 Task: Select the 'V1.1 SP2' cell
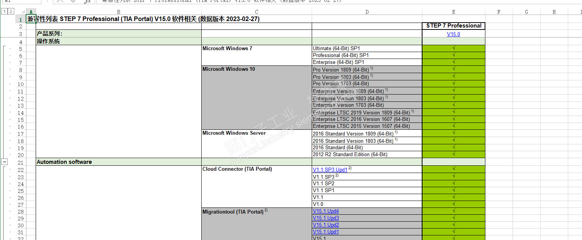(367, 184)
